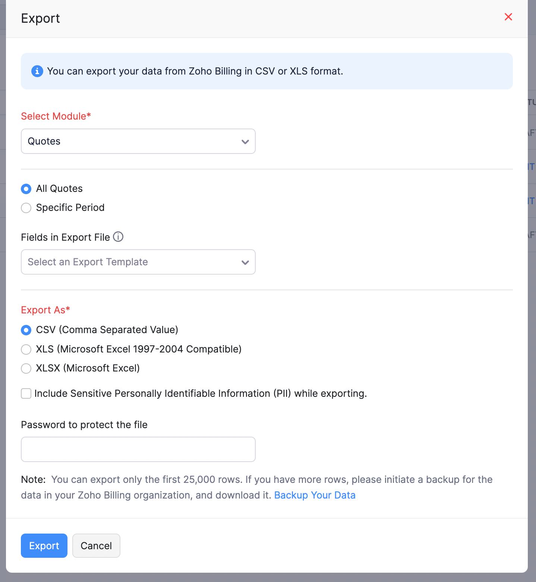Select the Specific Period radio button
This screenshot has height=582, width=536.
26,208
